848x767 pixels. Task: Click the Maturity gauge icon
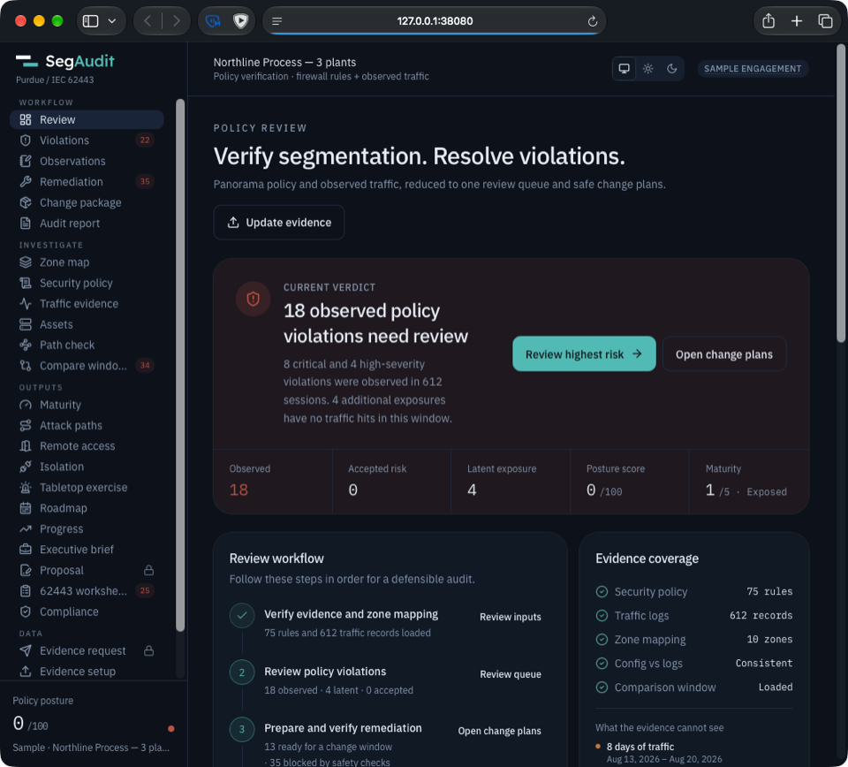pyautogui.click(x=26, y=405)
